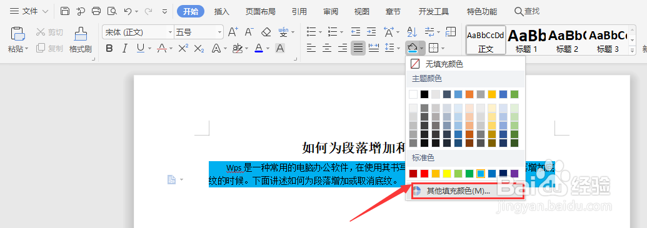
Task: Toggle character shading gray A button
Action: coord(280,49)
